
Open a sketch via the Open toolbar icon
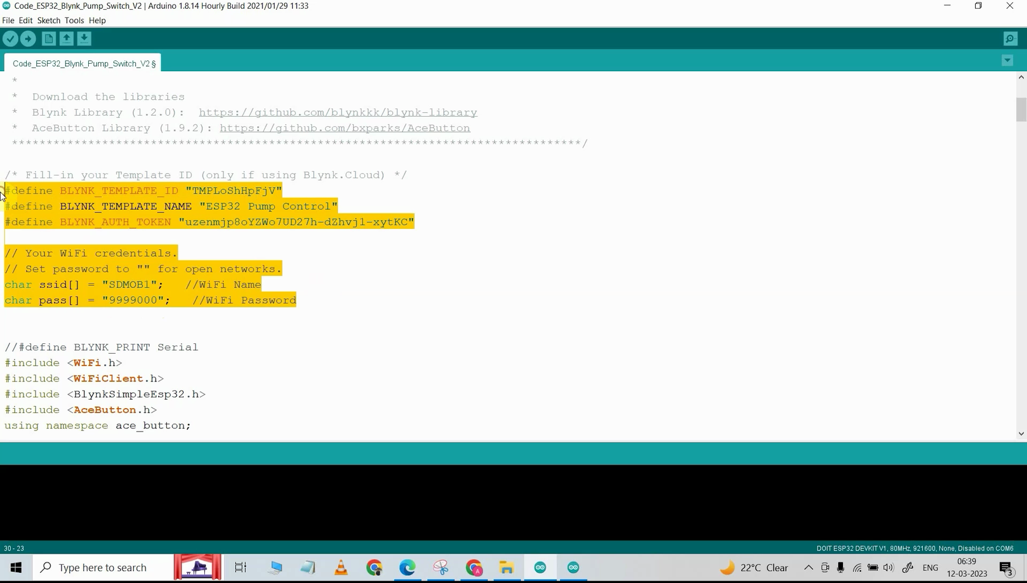coord(66,38)
